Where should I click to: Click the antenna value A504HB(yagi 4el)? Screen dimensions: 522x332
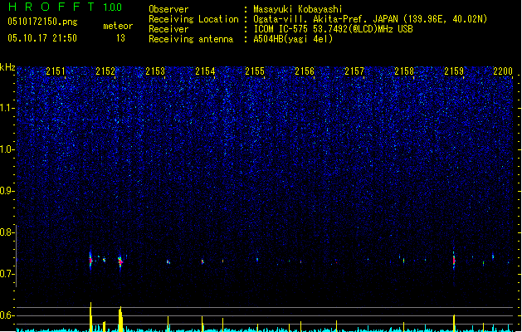pyautogui.click(x=293, y=39)
